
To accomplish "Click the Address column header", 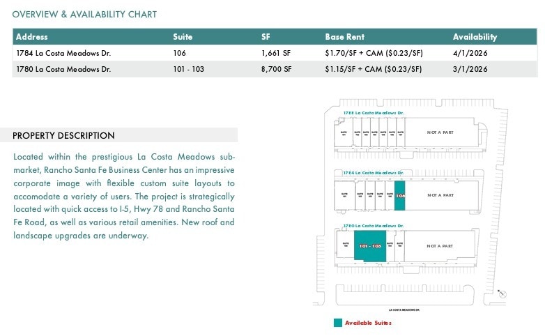I will click(31, 37).
